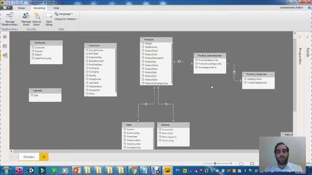Select the Returns table header
The height and width of the screenshot is (175, 312).
click(x=174, y=125)
